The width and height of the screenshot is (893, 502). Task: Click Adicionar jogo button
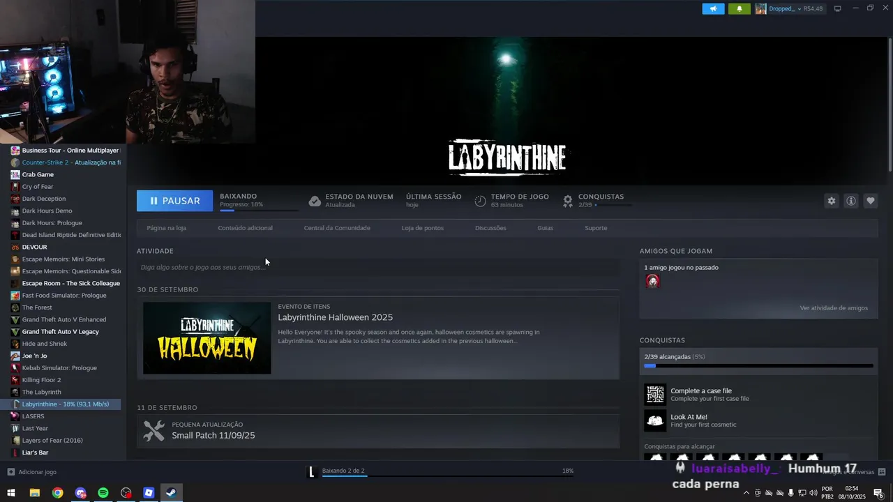[32, 472]
